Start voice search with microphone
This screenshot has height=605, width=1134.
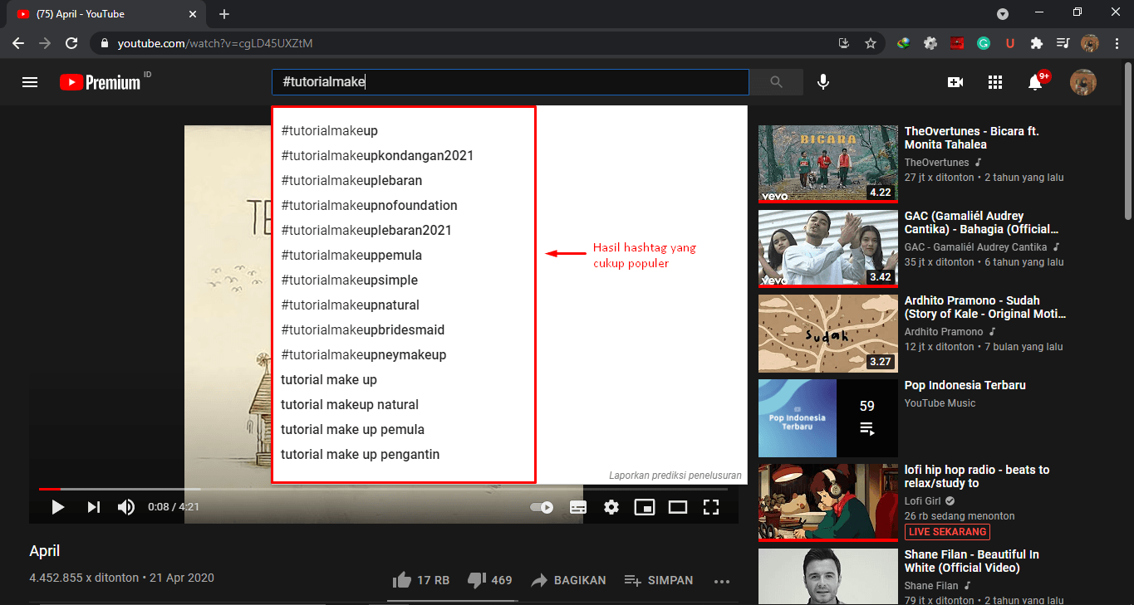click(x=823, y=82)
